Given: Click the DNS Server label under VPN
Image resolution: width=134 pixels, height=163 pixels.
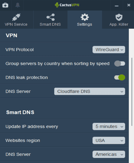Looking at the screenshot, I should [x=18, y=91].
